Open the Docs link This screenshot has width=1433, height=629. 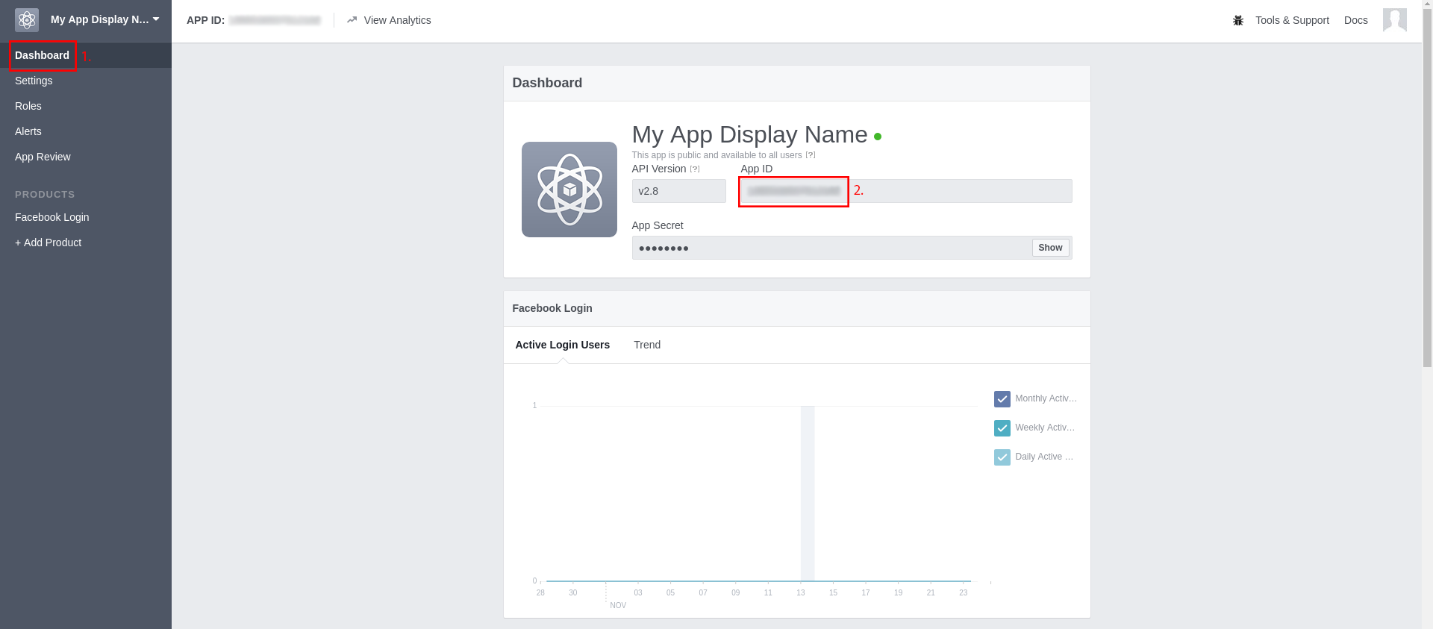point(1356,20)
